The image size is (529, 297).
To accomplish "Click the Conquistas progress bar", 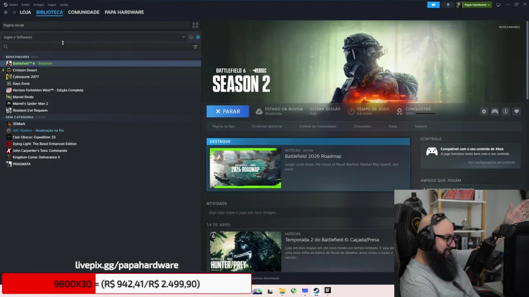I will (x=424, y=113).
